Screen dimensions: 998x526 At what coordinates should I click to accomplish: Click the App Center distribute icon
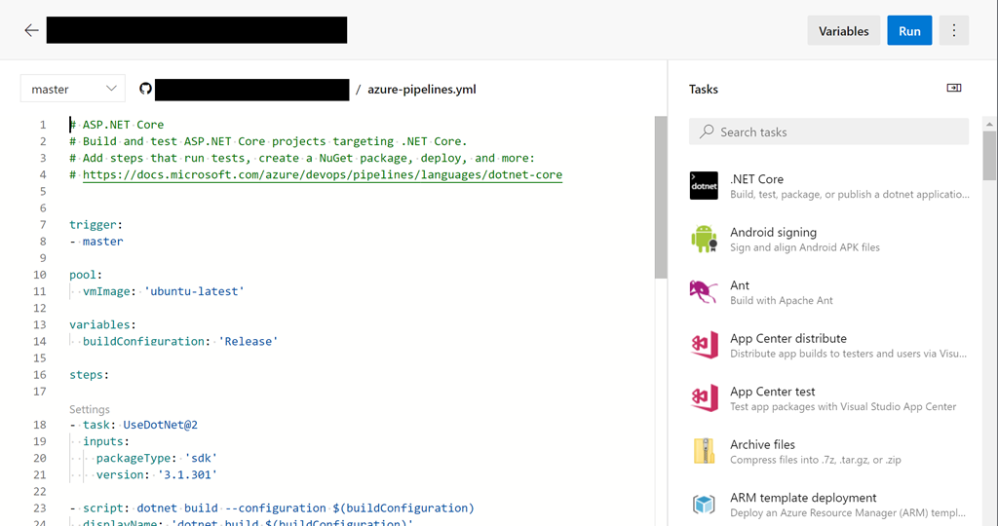pos(704,345)
